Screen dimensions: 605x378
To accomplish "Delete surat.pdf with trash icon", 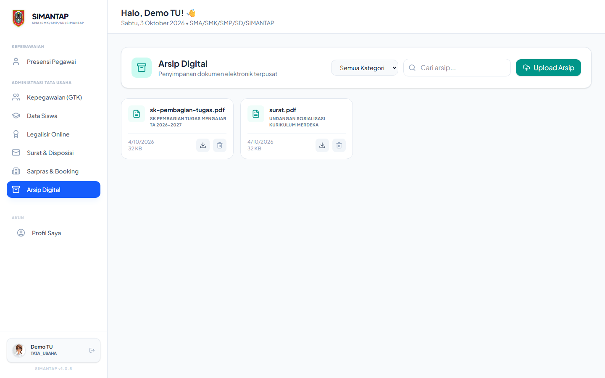I will tap(339, 145).
